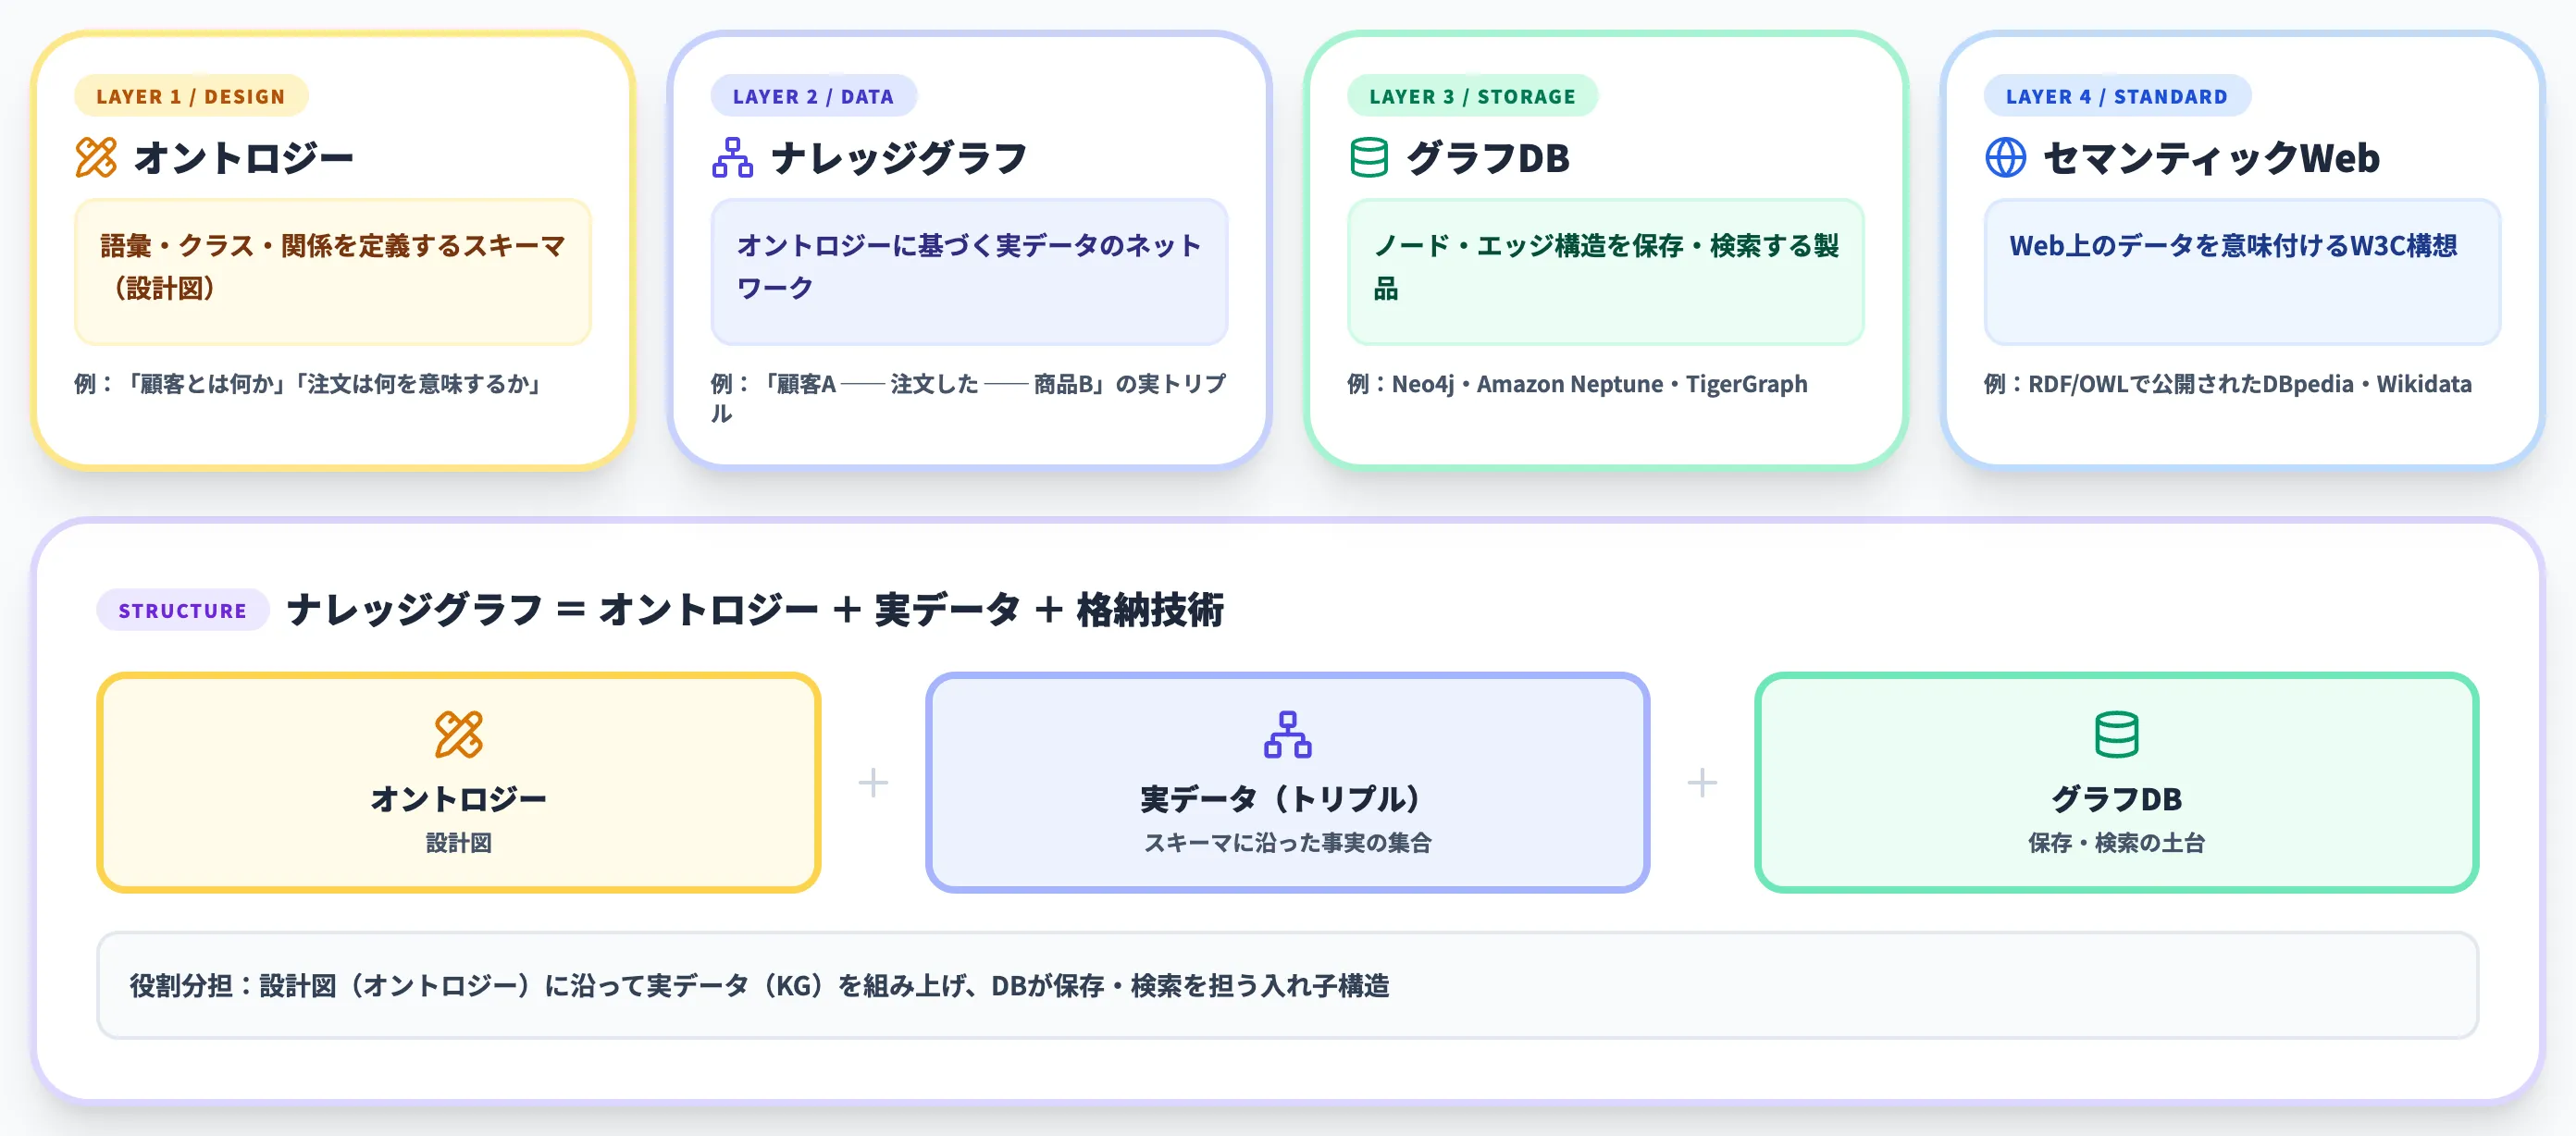Click the globe icon beside セマンティックWeb
The height and width of the screenshot is (1136, 2576).
pos(2005,158)
